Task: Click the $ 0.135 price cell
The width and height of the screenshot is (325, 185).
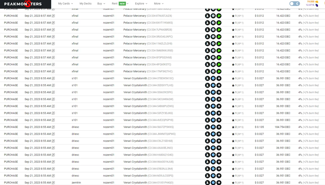Action: pyautogui.click(x=259, y=127)
